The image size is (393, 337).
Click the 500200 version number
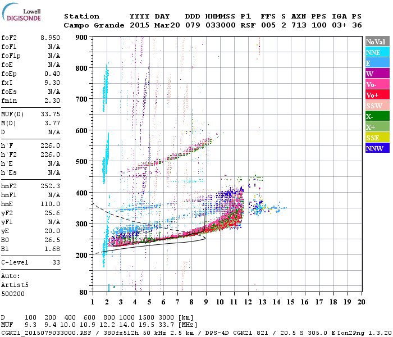tap(13, 294)
